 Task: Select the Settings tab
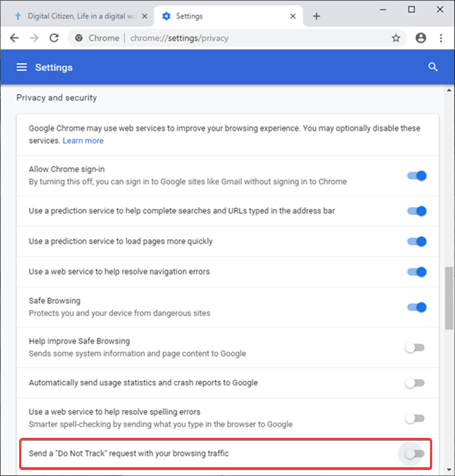click(x=228, y=16)
